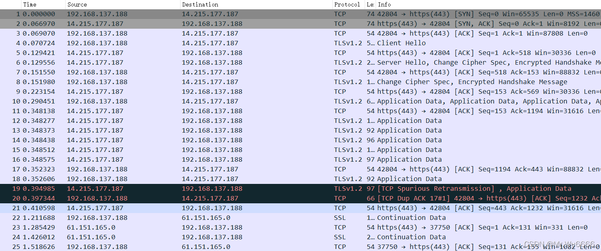
Task: Select packet 22, SSL Continuation Data
Action: coord(243,218)
